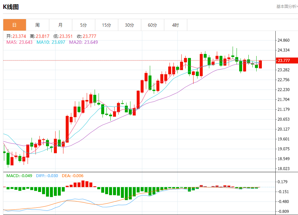The width and height of the screenshot is (298, 215).
Task: Open the 5分 interval tab
Action: [84, 25]
